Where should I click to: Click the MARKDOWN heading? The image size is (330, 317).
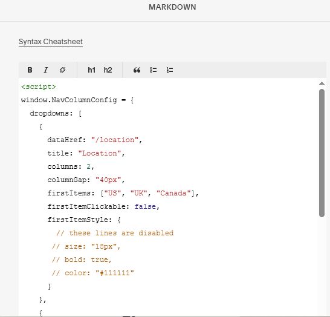tap(172, 7)
